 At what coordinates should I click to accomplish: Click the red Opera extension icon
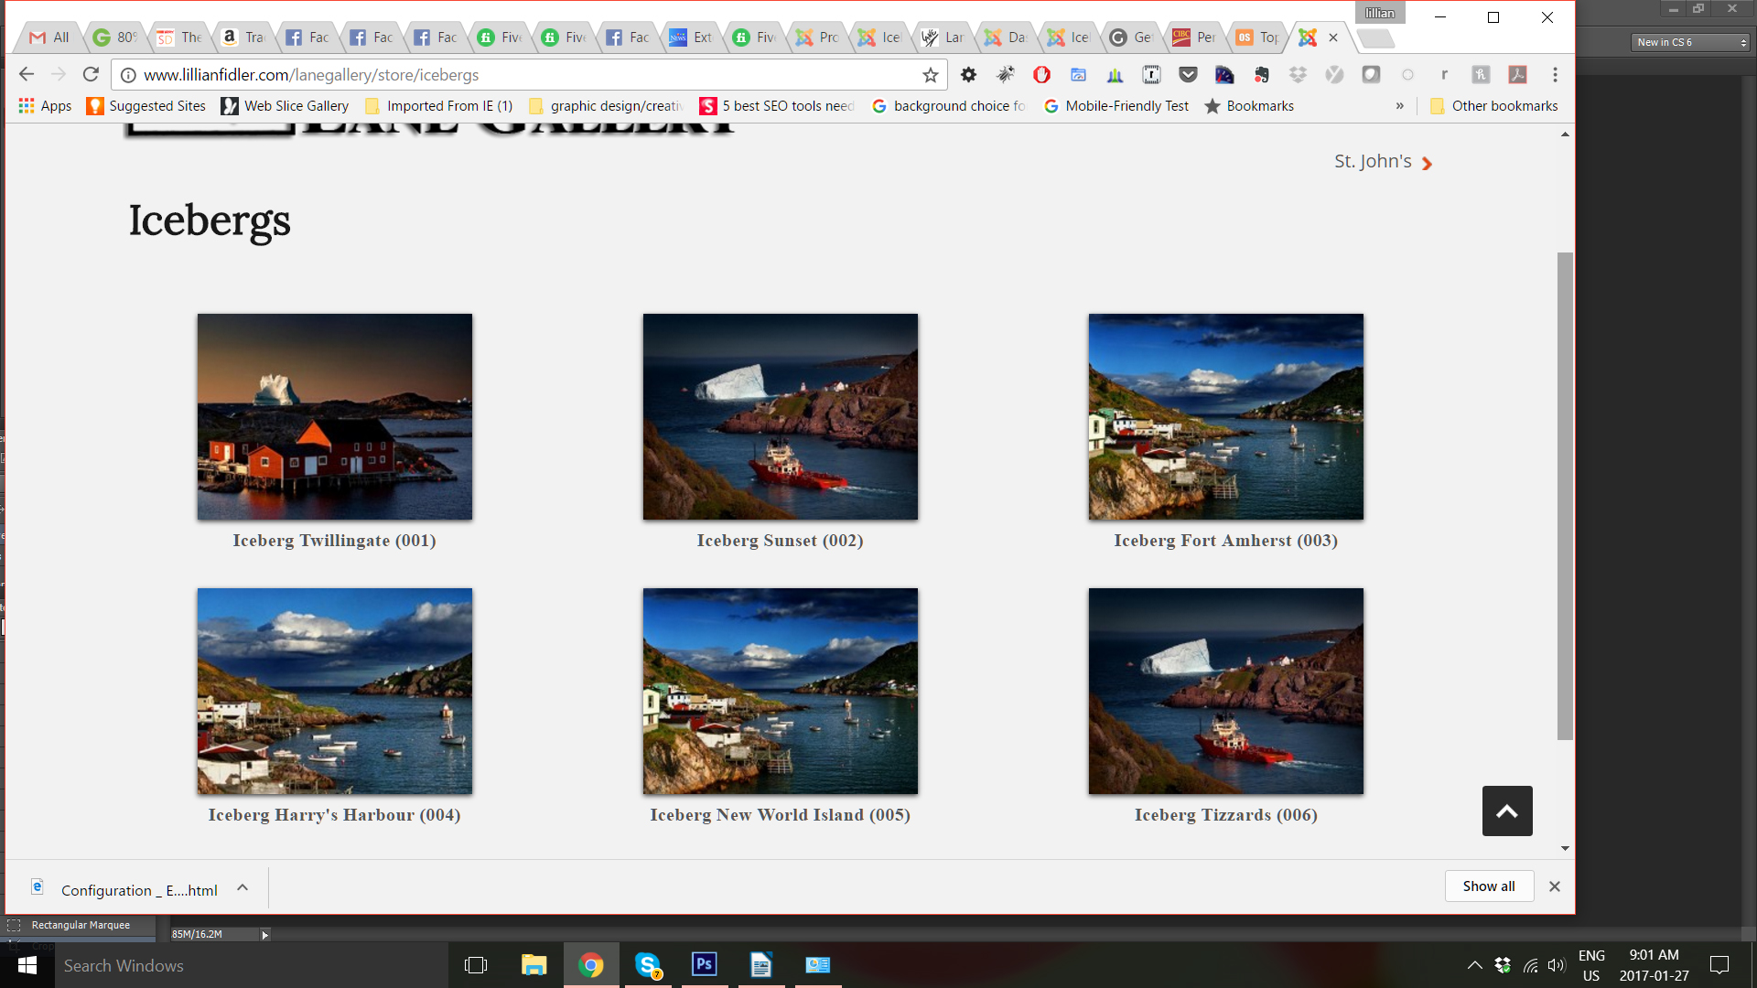pos(1041,75)
